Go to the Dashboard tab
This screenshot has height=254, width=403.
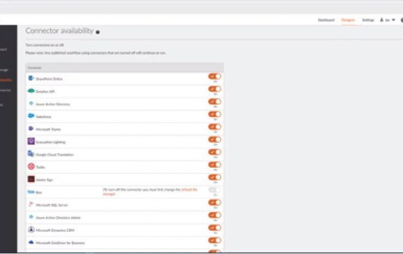tap(326, 20)
